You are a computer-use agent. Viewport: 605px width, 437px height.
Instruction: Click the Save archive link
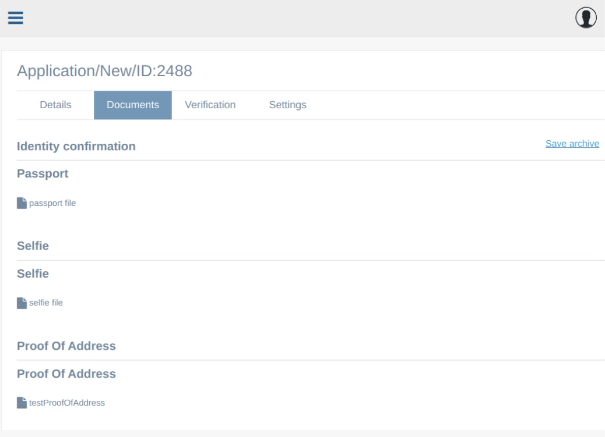pos(572,144)
